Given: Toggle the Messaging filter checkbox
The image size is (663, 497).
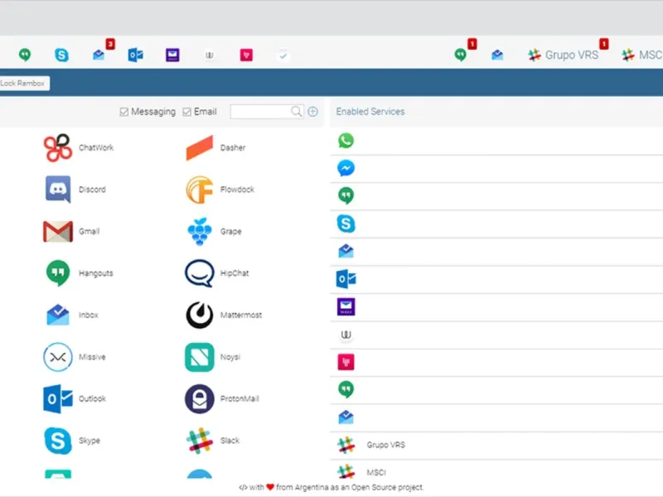Looking at the screenshot, I should 123,112.
